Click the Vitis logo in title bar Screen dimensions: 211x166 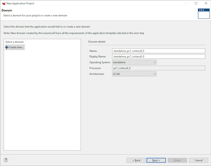click(x=4, y=4)
